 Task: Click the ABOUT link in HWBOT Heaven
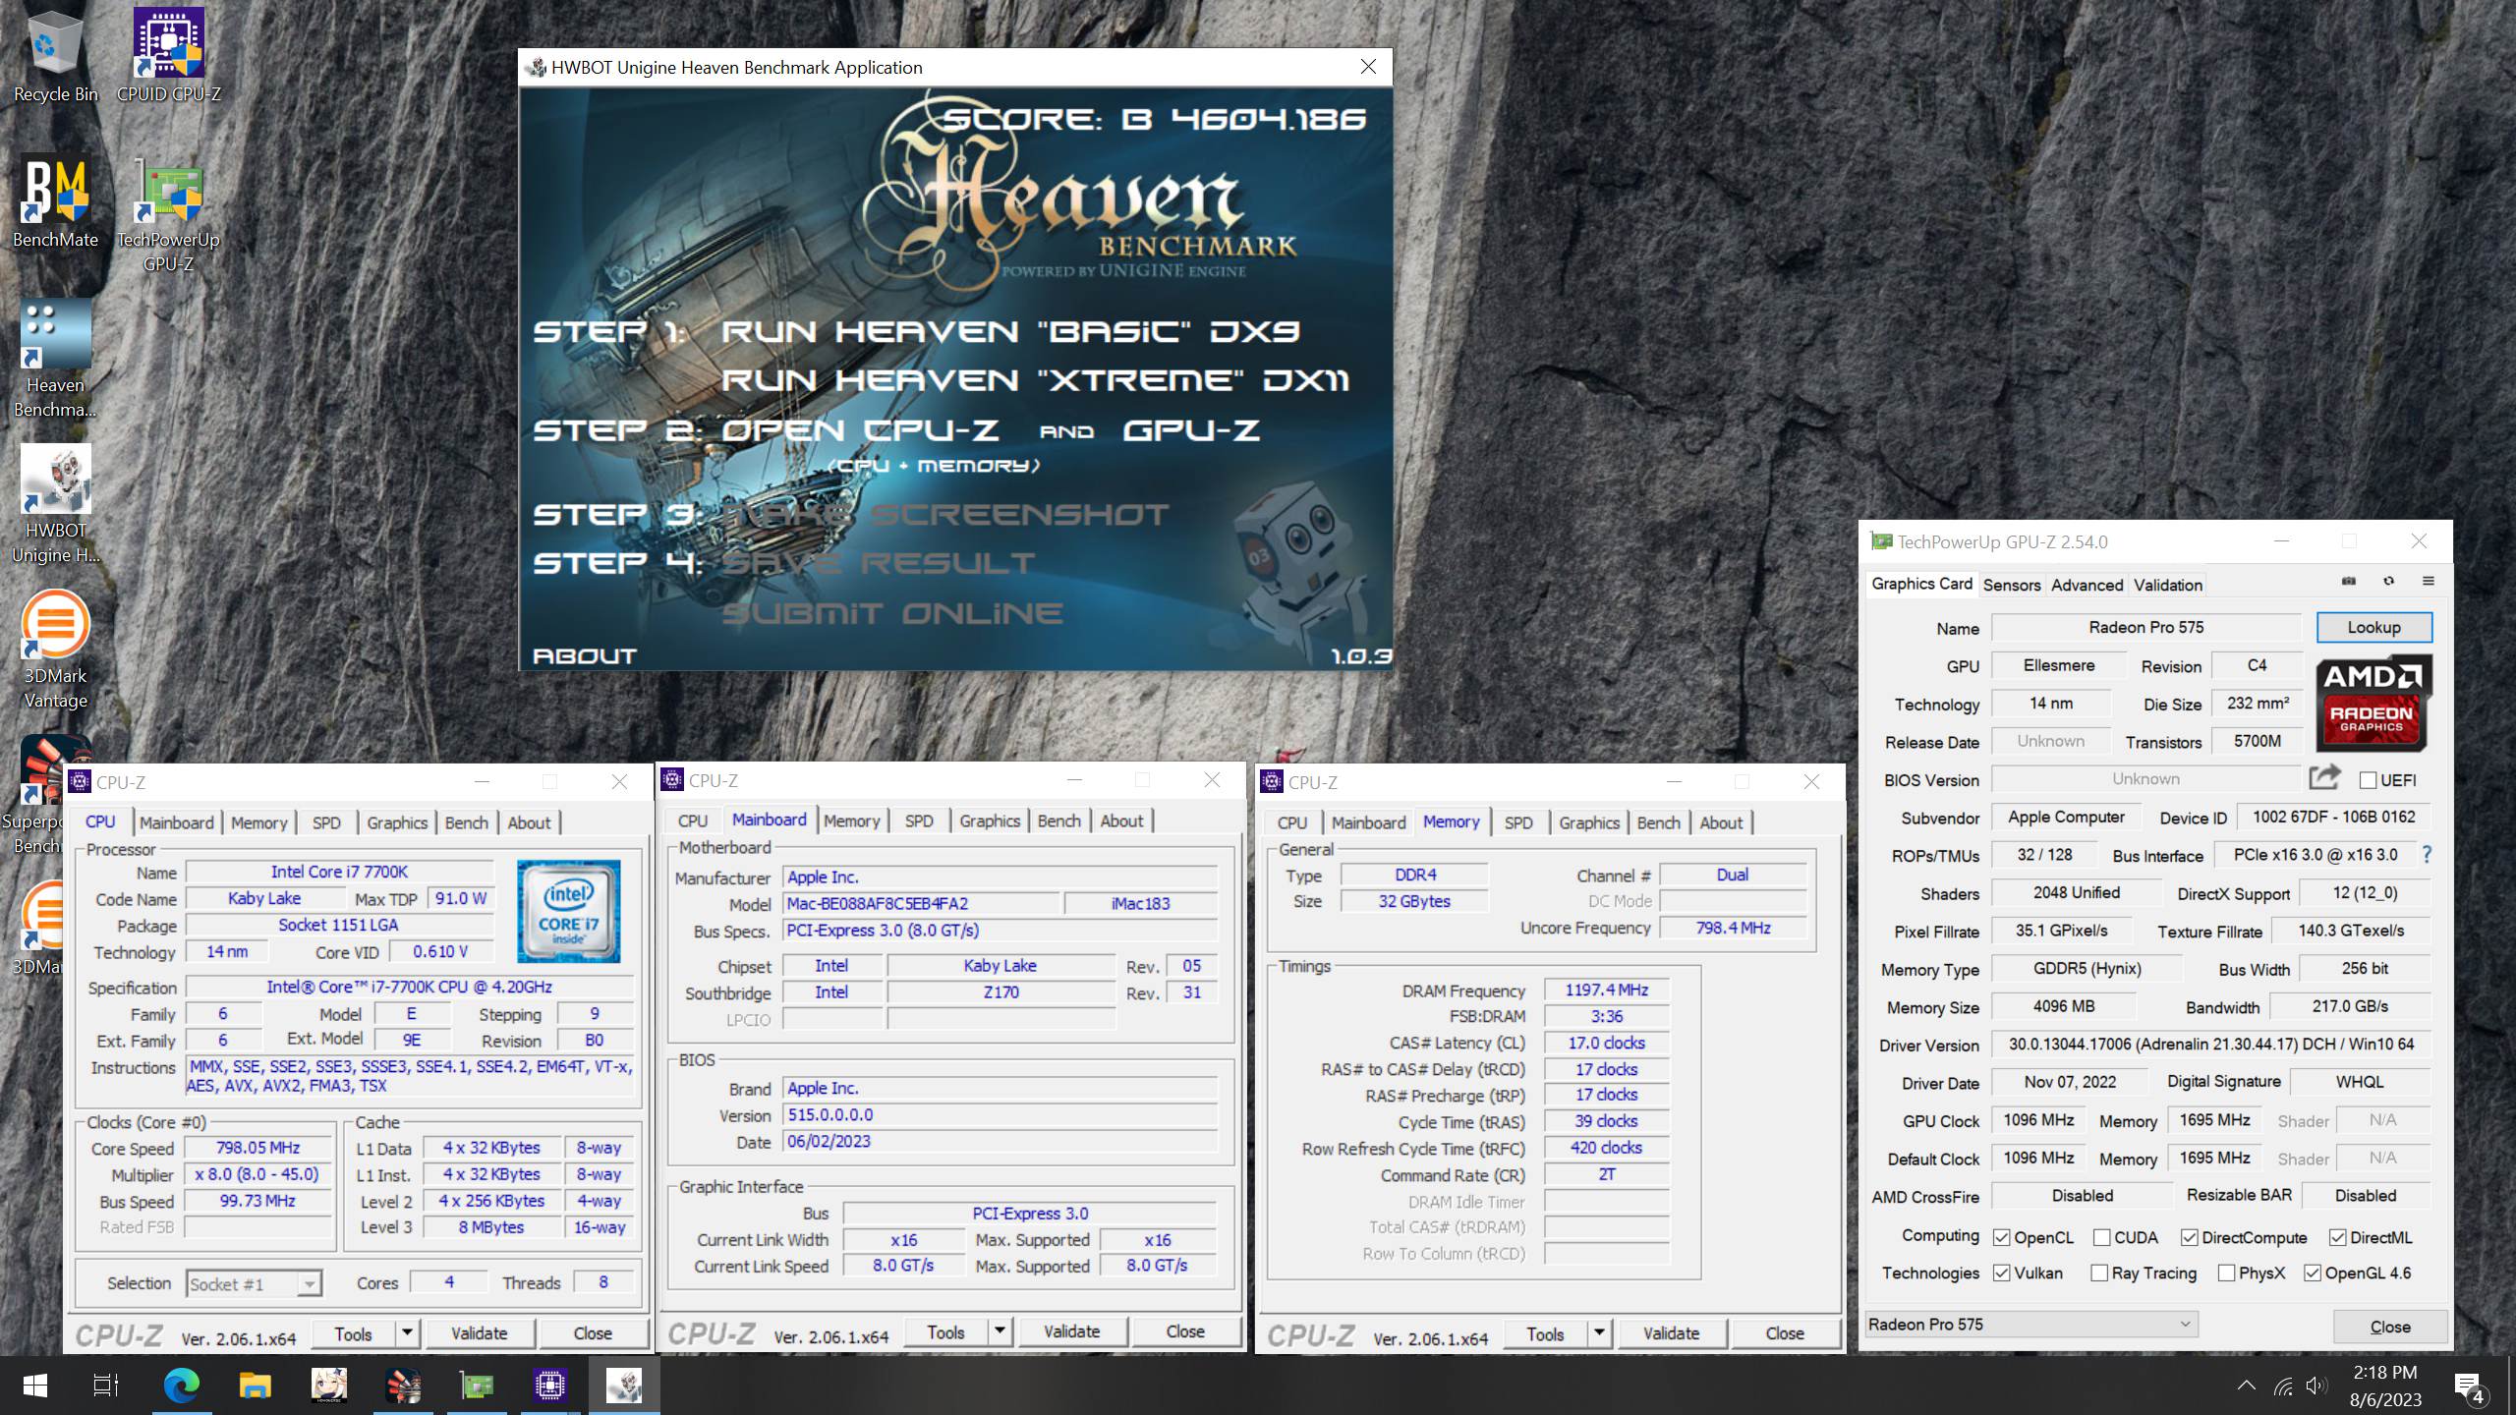pyautogui.click(x=585, y=655)
